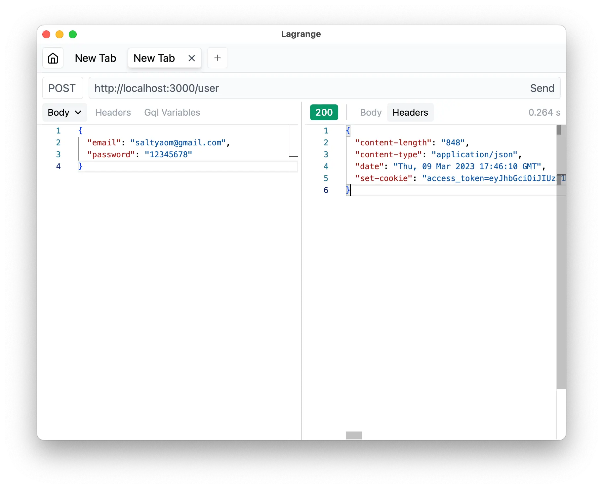
Task: Click the closing brace on response line 6
Action: (348, 190)
